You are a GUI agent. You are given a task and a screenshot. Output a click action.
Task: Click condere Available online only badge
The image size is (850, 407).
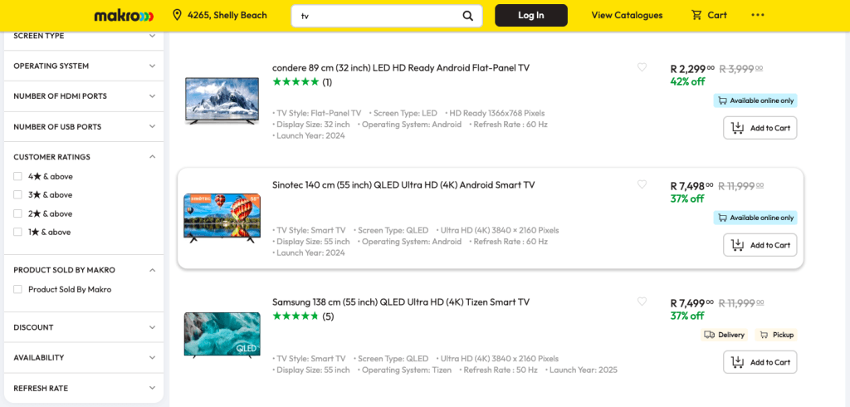click(755, 101)
